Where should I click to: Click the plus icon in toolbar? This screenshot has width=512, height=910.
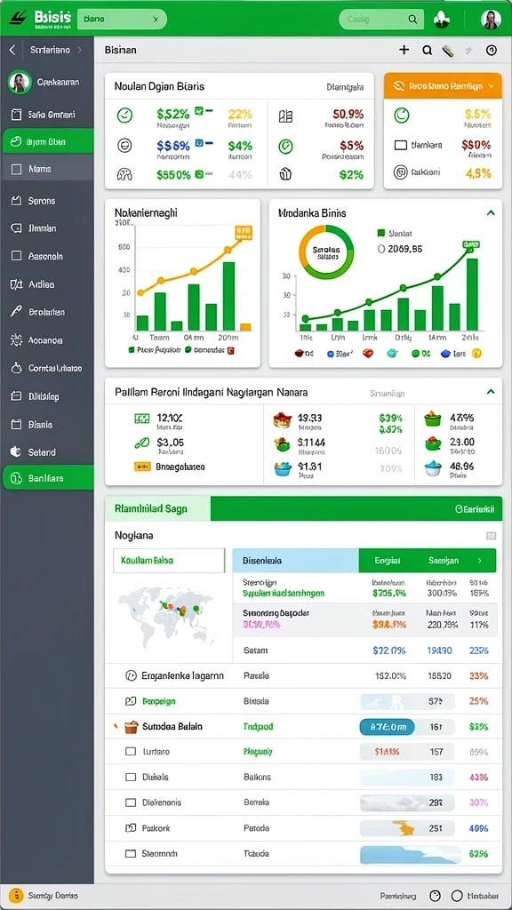click(404, 50)
